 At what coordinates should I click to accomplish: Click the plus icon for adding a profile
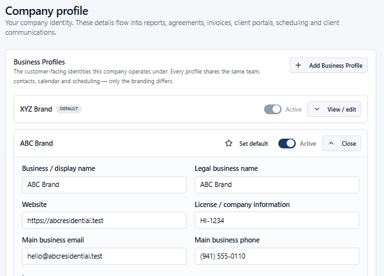[x=298, y=65]
